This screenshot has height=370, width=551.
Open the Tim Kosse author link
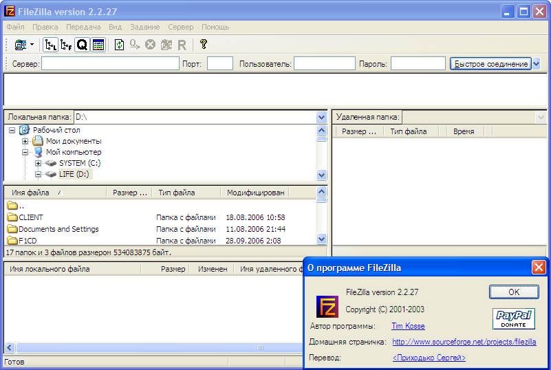point(408,326)
